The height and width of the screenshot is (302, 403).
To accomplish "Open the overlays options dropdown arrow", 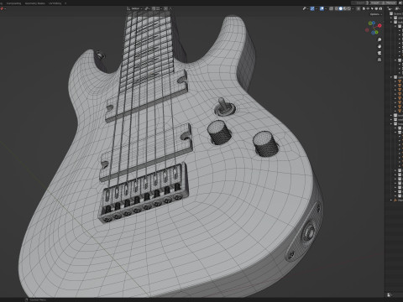I will point(326,8).
